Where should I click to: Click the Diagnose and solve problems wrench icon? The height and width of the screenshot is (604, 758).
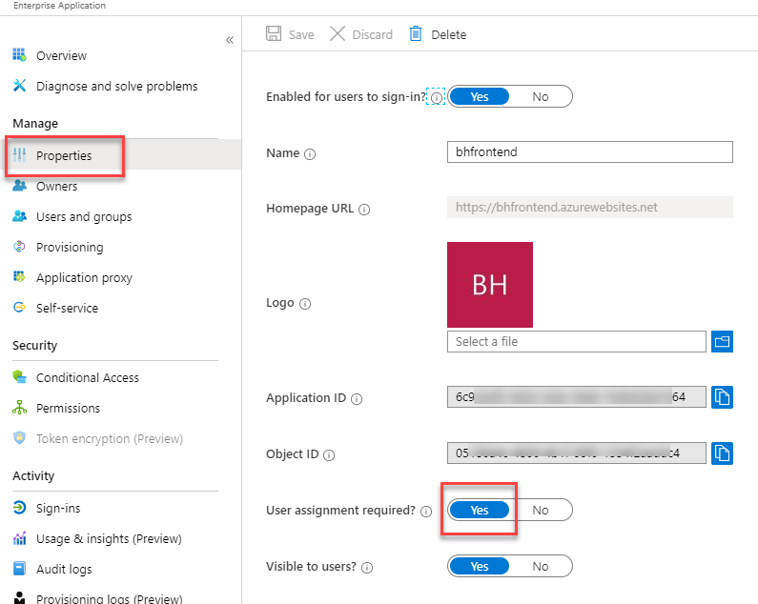coord(19,86)
